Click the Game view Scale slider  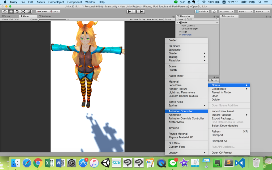click(x=52, y=19)
